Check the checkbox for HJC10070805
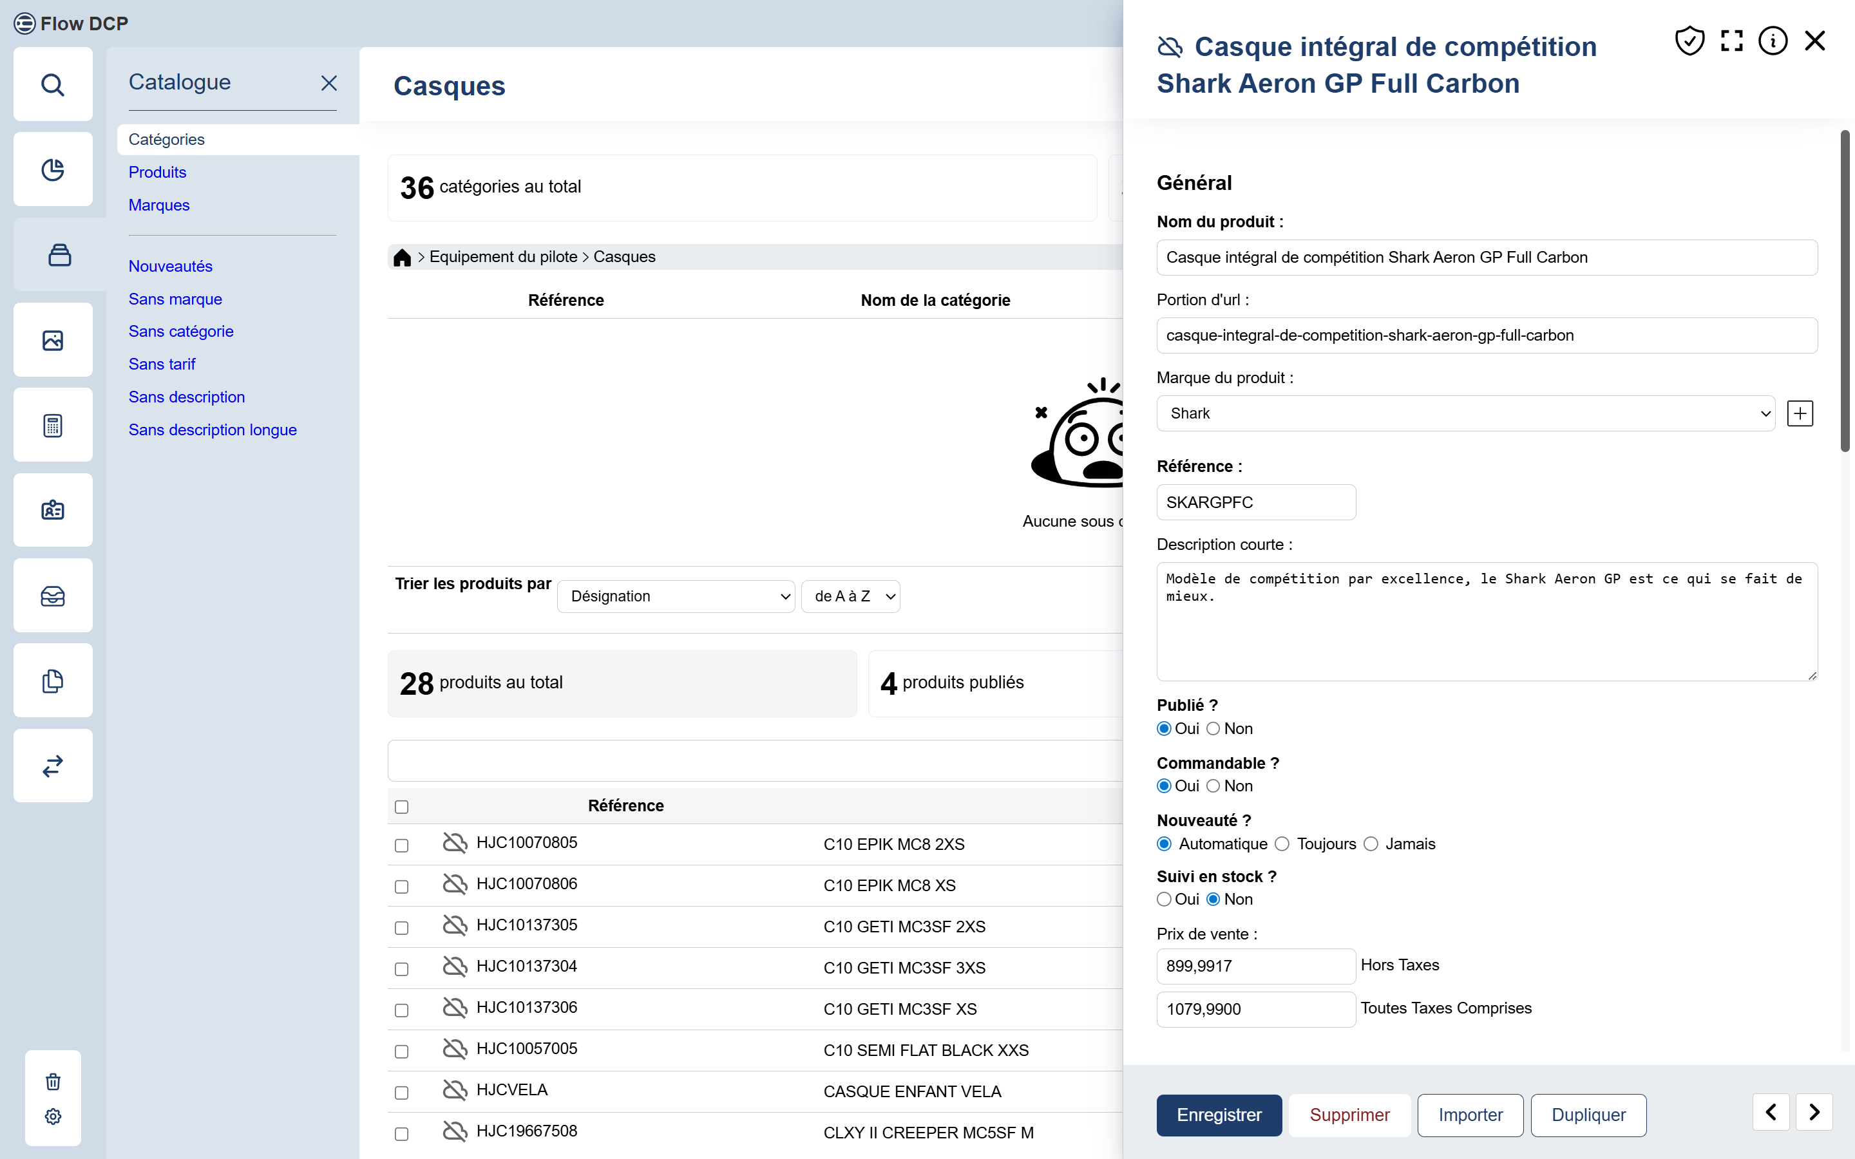1855x1159 pixels. pyautogui.click(x=402, y=845)
